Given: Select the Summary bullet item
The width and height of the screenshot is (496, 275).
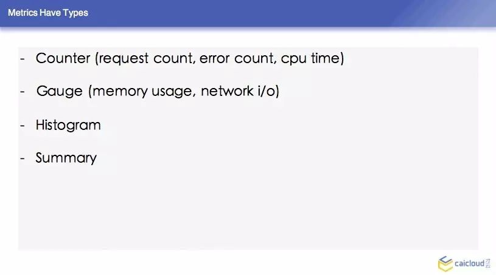Looking at the screenshot, I should pos(66,158).
